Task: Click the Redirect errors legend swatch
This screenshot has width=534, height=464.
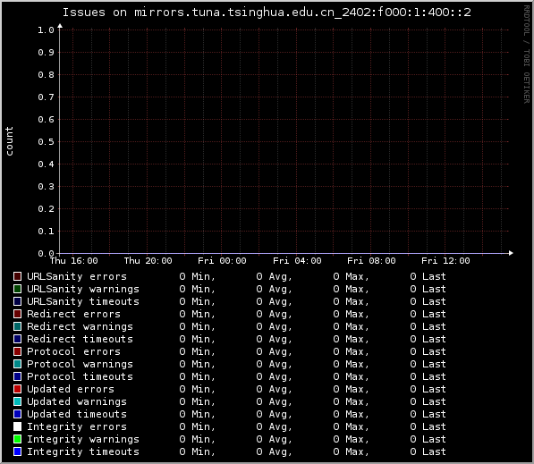Action: coord(17,314)
